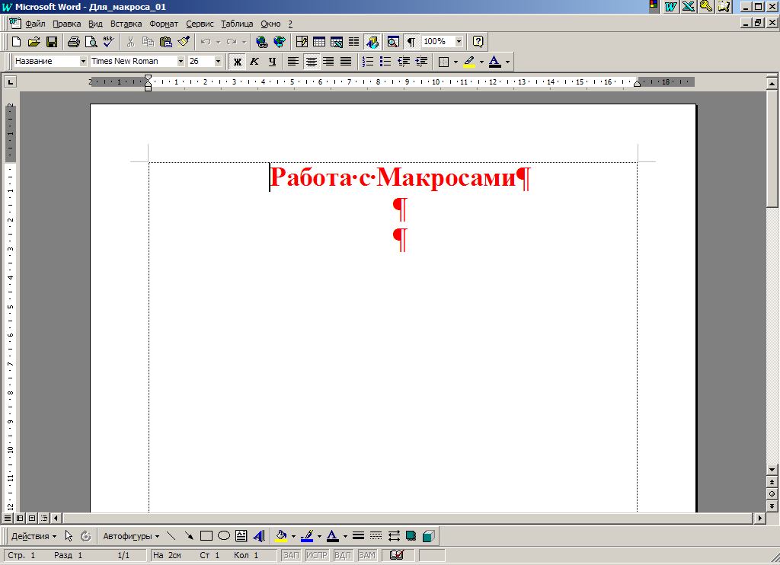This screenshot has height=565, width=780.
Task: Toggle italic formatting (К)
Action: point(254,62)
